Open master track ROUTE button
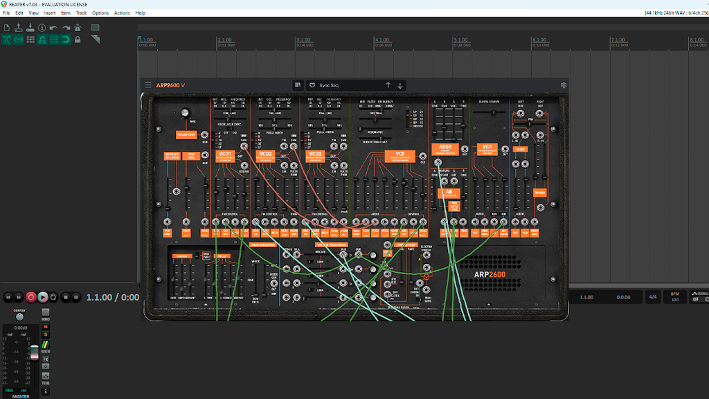709x399 pixels. coord(46,346)
